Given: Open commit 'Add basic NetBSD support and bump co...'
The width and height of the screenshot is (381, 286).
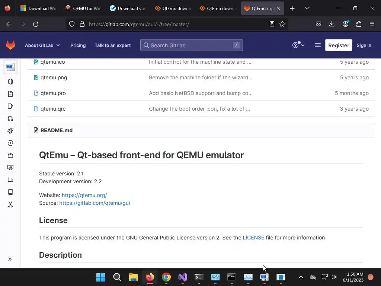Looking at the screenshot, I should pos(201,93).
